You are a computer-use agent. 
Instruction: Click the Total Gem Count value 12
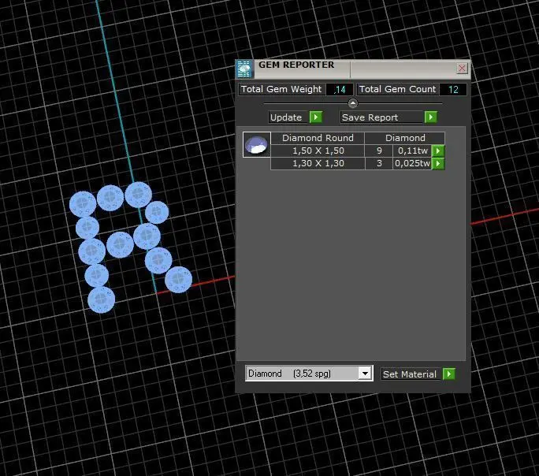coord(453,89)
